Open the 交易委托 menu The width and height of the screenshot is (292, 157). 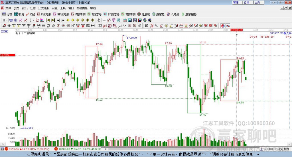click(82, 8)
